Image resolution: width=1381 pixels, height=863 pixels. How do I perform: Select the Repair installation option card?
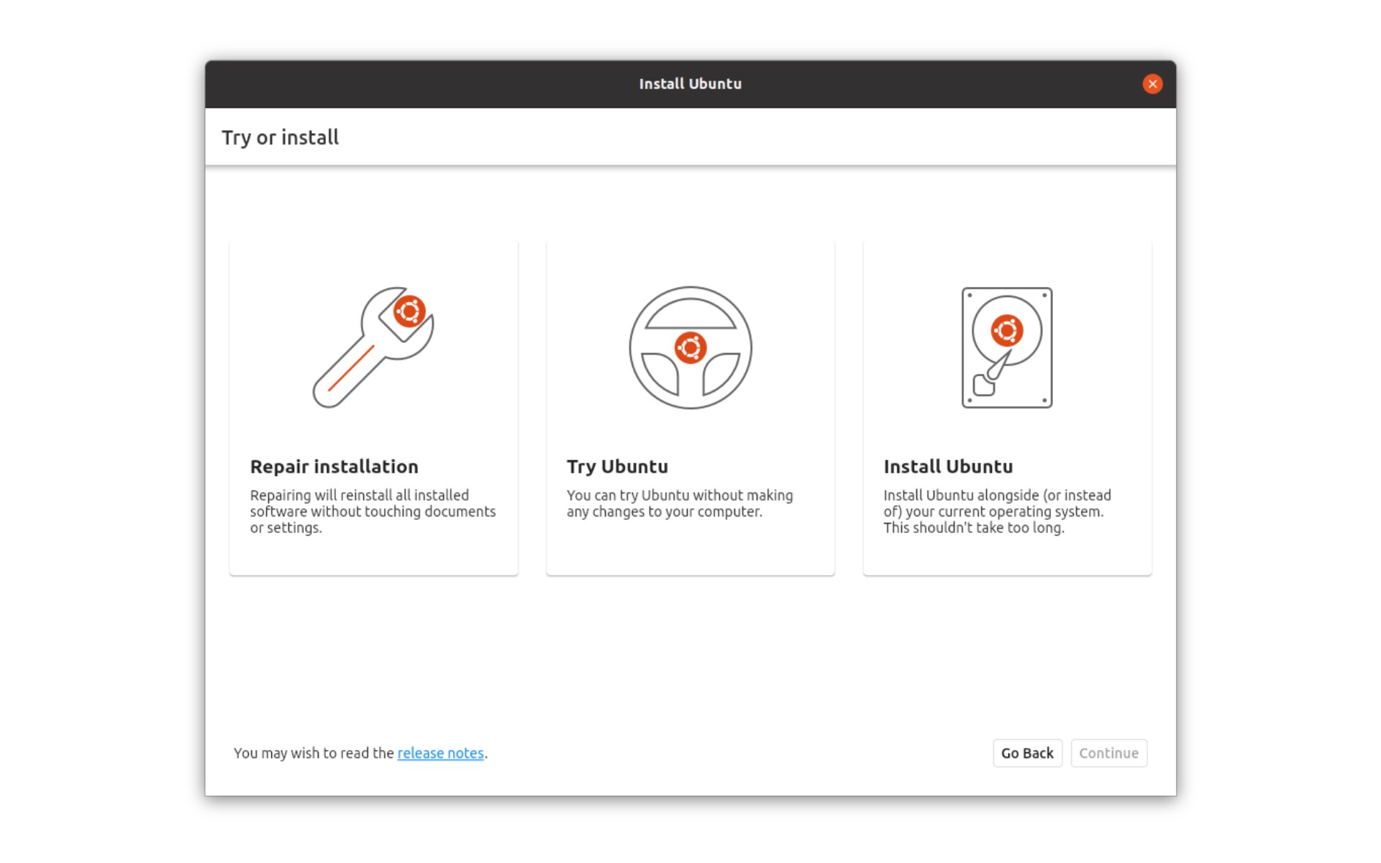tap(374, 406)
